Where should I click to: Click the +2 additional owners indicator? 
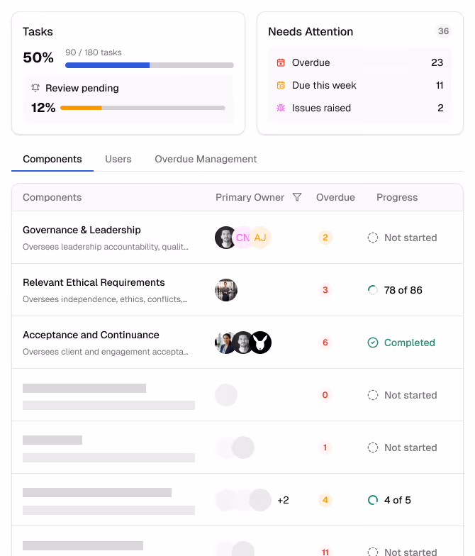(x=283, y=500)
